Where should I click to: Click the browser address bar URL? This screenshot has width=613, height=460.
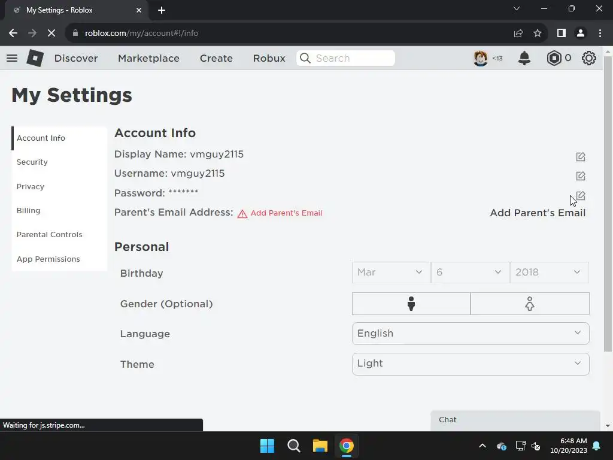tap(141, 34)
